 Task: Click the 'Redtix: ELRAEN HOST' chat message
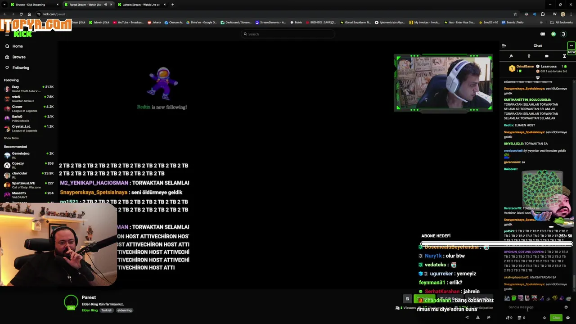[x=519, y=125]
